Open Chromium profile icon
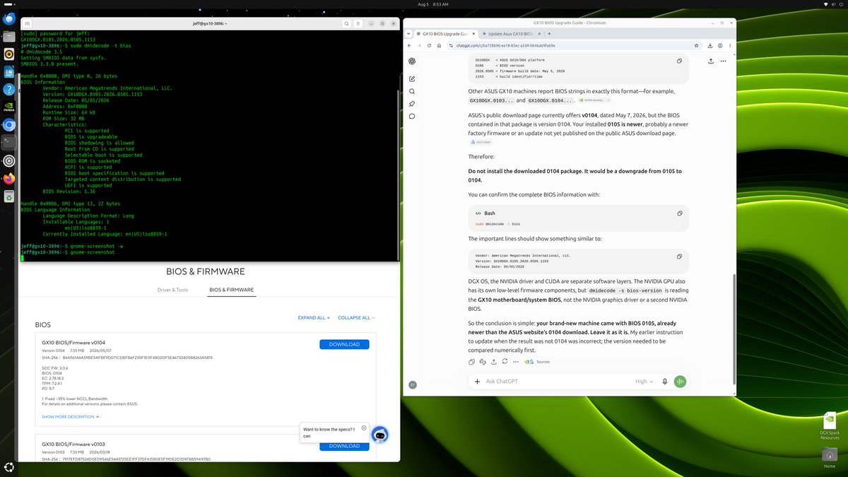This screenshot has width=848, height=477. pos(720,45)
